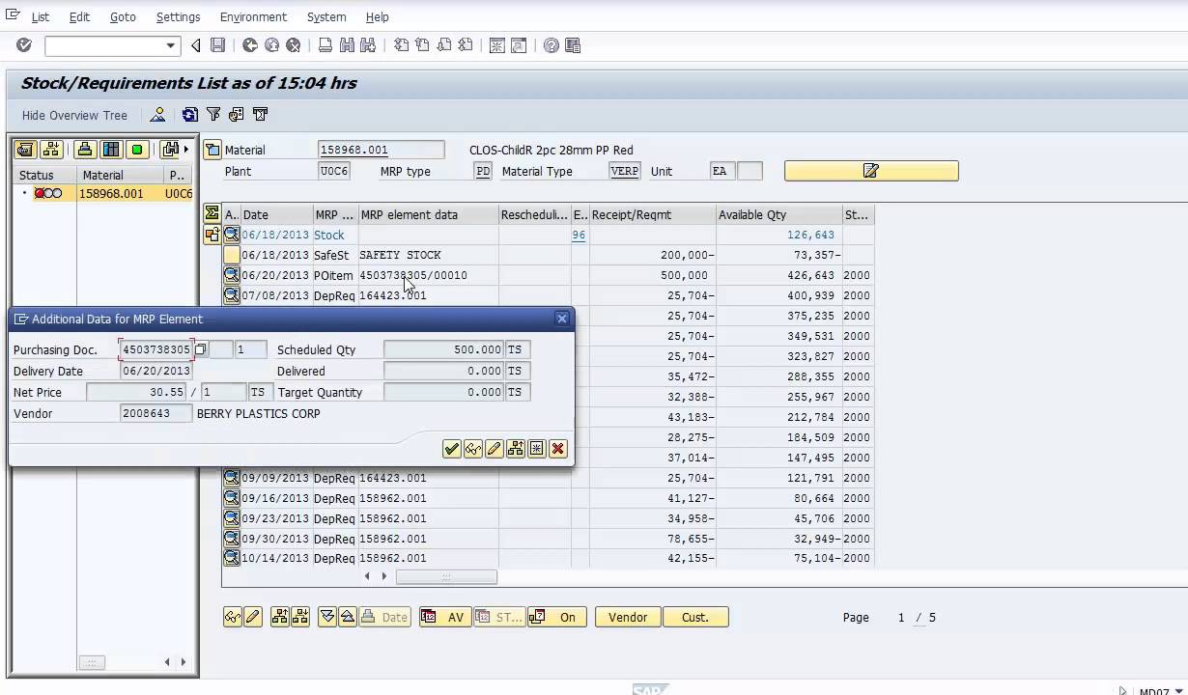1188x695 pixels.
Task: Open details icon for 10/14/2013 DepReq row
Action: tap(232, 558)
